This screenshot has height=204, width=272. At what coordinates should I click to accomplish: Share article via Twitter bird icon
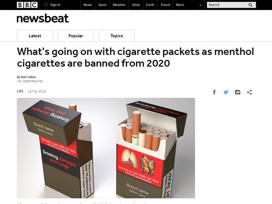(226, 92)
